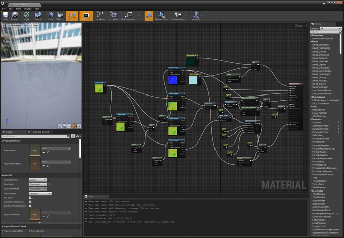Open the Edit menu
The image size is (344, 238).
pos(11,9)
